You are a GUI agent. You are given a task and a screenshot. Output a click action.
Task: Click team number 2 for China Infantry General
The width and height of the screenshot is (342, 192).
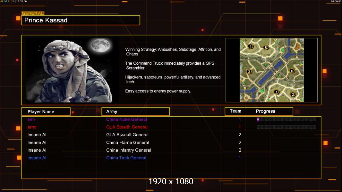tap(240, 150)
